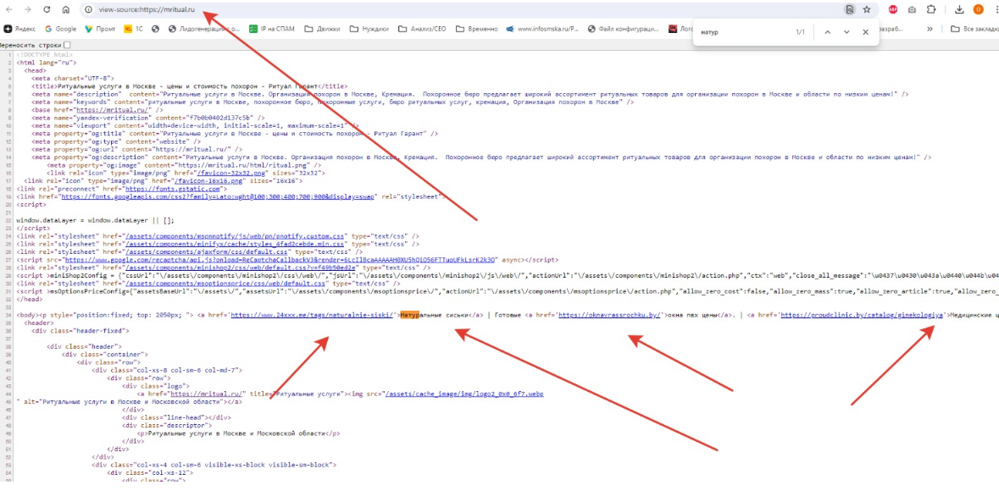Open the logo2 webp image link
Image resolution: width=999 pixels, height=502 pixels.
(464, 394)
